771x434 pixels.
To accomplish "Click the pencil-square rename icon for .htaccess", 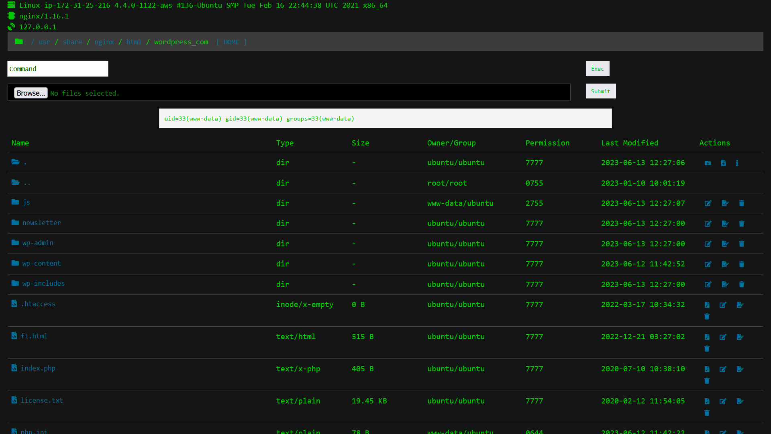I will point(723,305).
